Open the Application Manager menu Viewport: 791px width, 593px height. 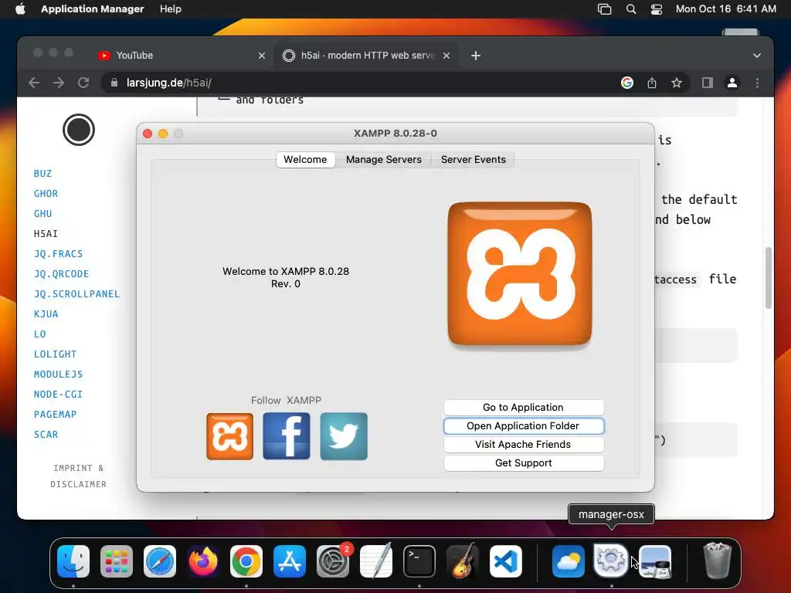93,9
